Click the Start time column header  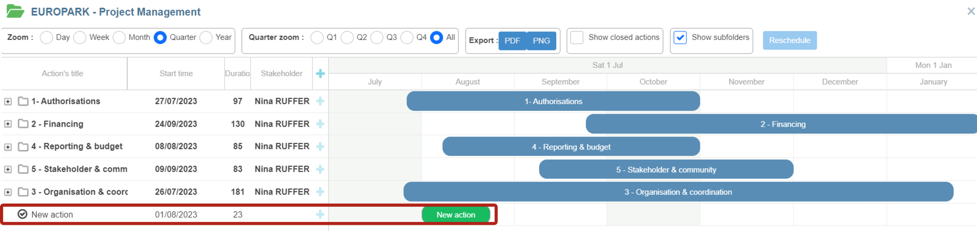pos(176,74)
